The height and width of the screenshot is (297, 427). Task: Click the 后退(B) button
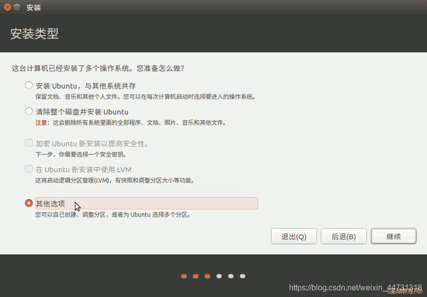click(344, 236)
